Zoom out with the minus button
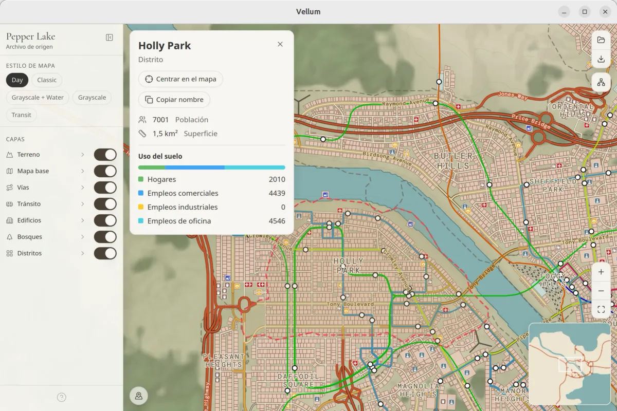Screen dimensions: 617x411 point(601,291)
